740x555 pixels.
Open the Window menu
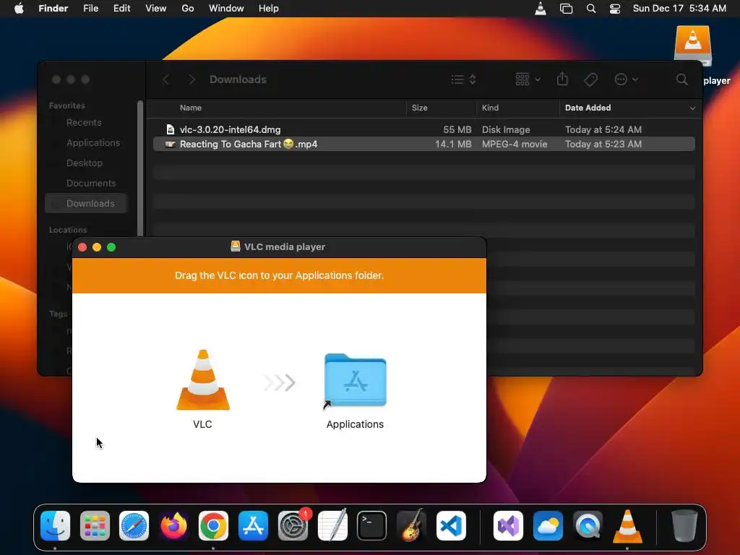226,9
